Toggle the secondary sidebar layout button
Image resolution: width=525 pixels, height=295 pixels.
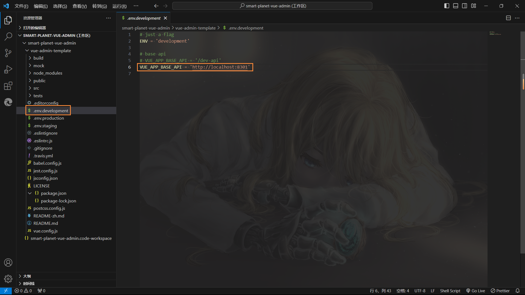pos(465,6)
